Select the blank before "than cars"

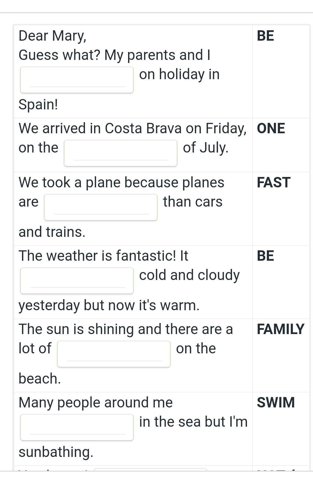101,207
